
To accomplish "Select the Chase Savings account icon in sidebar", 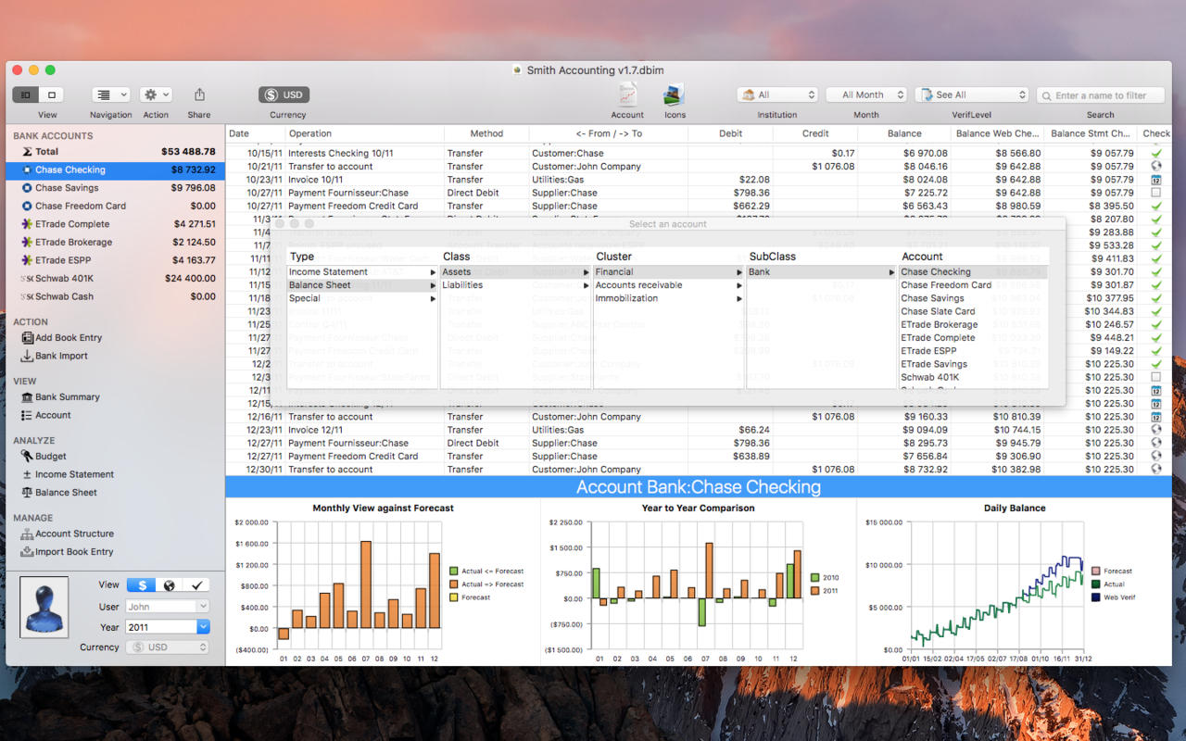I will [27, 188].
